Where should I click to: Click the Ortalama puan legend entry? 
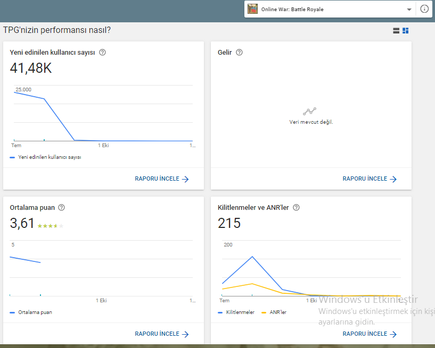[31, 312]
